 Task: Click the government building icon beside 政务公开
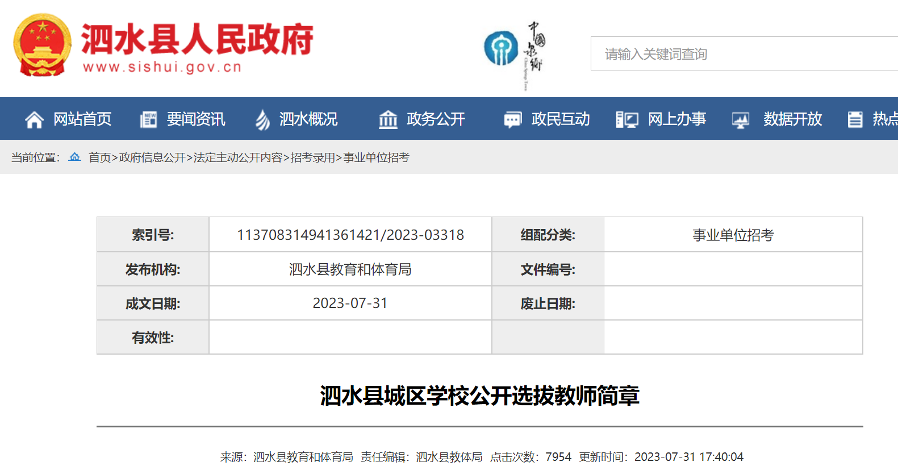click(388, 119)
